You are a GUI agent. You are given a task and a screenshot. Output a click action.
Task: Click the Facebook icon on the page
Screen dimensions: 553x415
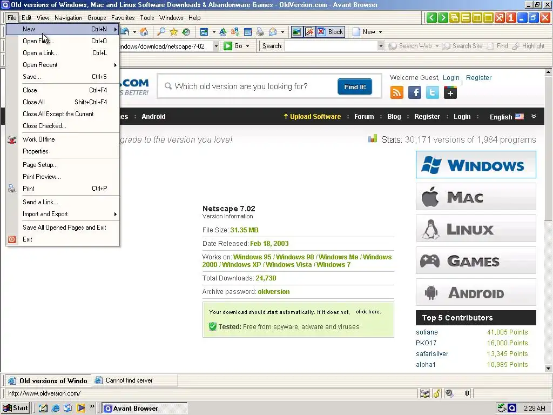(x=415, y=92)
